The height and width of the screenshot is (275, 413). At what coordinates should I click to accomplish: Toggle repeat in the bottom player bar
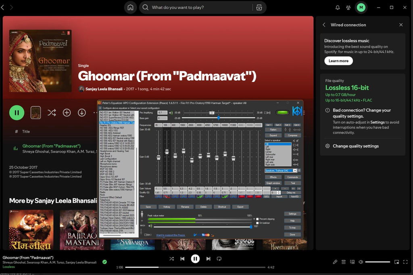[x=219, y=258]
